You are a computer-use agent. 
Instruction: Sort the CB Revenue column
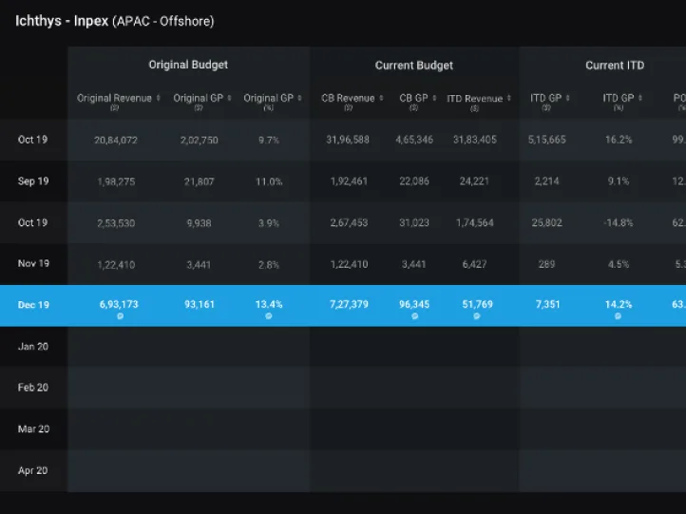[382, 98]
